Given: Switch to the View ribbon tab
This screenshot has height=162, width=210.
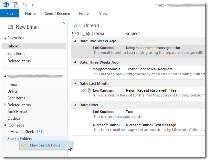Looking at the screenshot, I should click(x=103, y=14).
